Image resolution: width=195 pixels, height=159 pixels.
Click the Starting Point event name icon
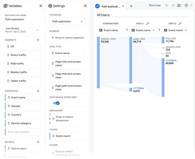101,30
